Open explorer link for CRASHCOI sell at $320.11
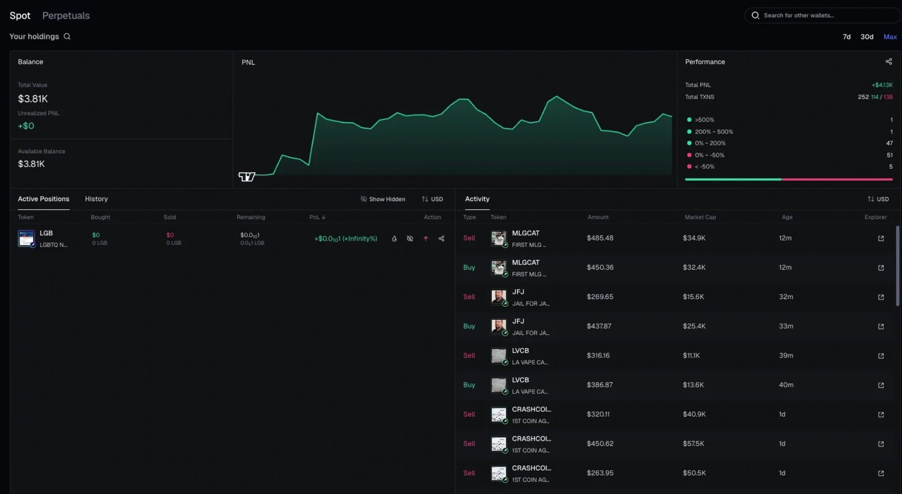The width and height of the screenshot is (902, 494). click(x=880, y=414)
